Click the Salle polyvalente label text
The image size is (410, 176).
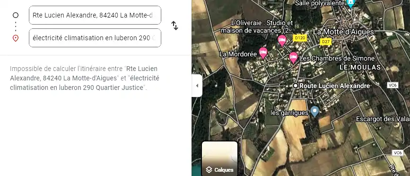coord(320,3)
